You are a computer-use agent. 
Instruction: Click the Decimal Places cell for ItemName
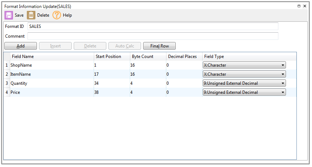pyautogui.click(x=184, y=74)
